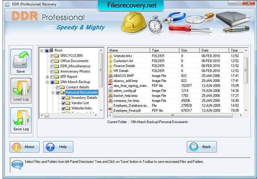The image size is (257, 179).
Task: Click the Website links folder icon in list
Action: (x=111, y=56)
